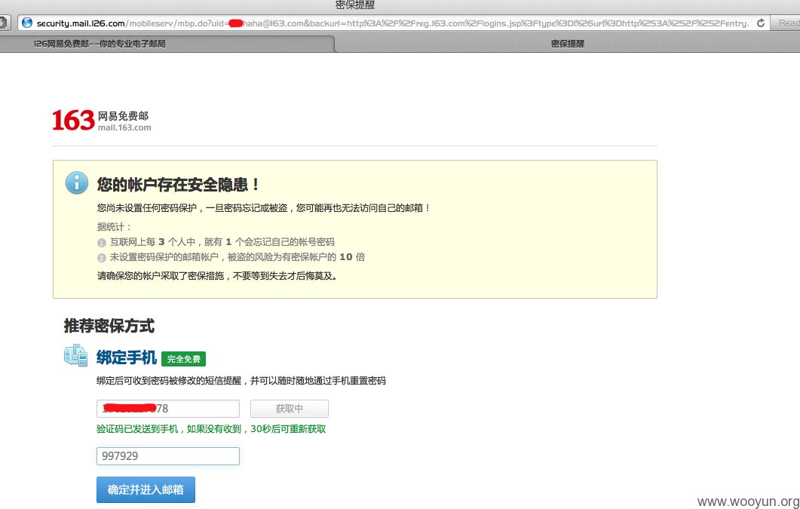Click the 网易免费邮 text beside the logo

click(123, 116)
